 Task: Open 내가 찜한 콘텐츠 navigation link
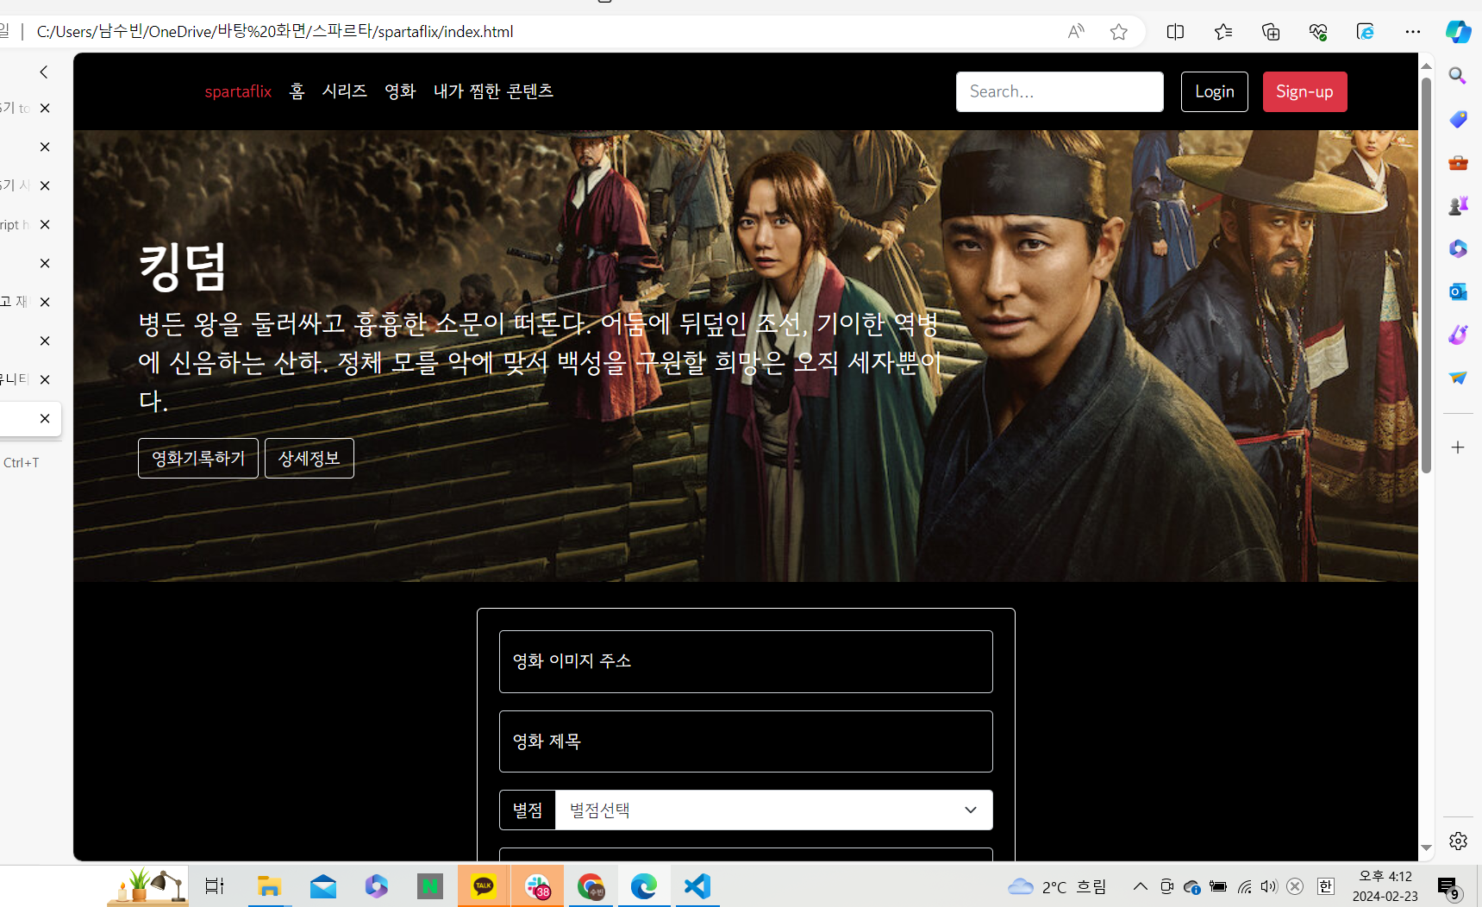pyautogui.click(x=493, y=91)
